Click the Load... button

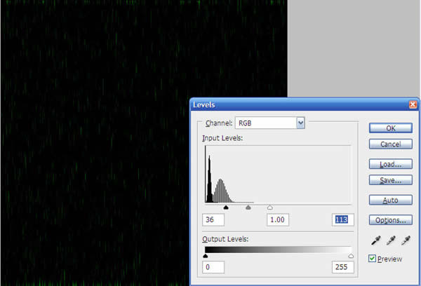390,164
